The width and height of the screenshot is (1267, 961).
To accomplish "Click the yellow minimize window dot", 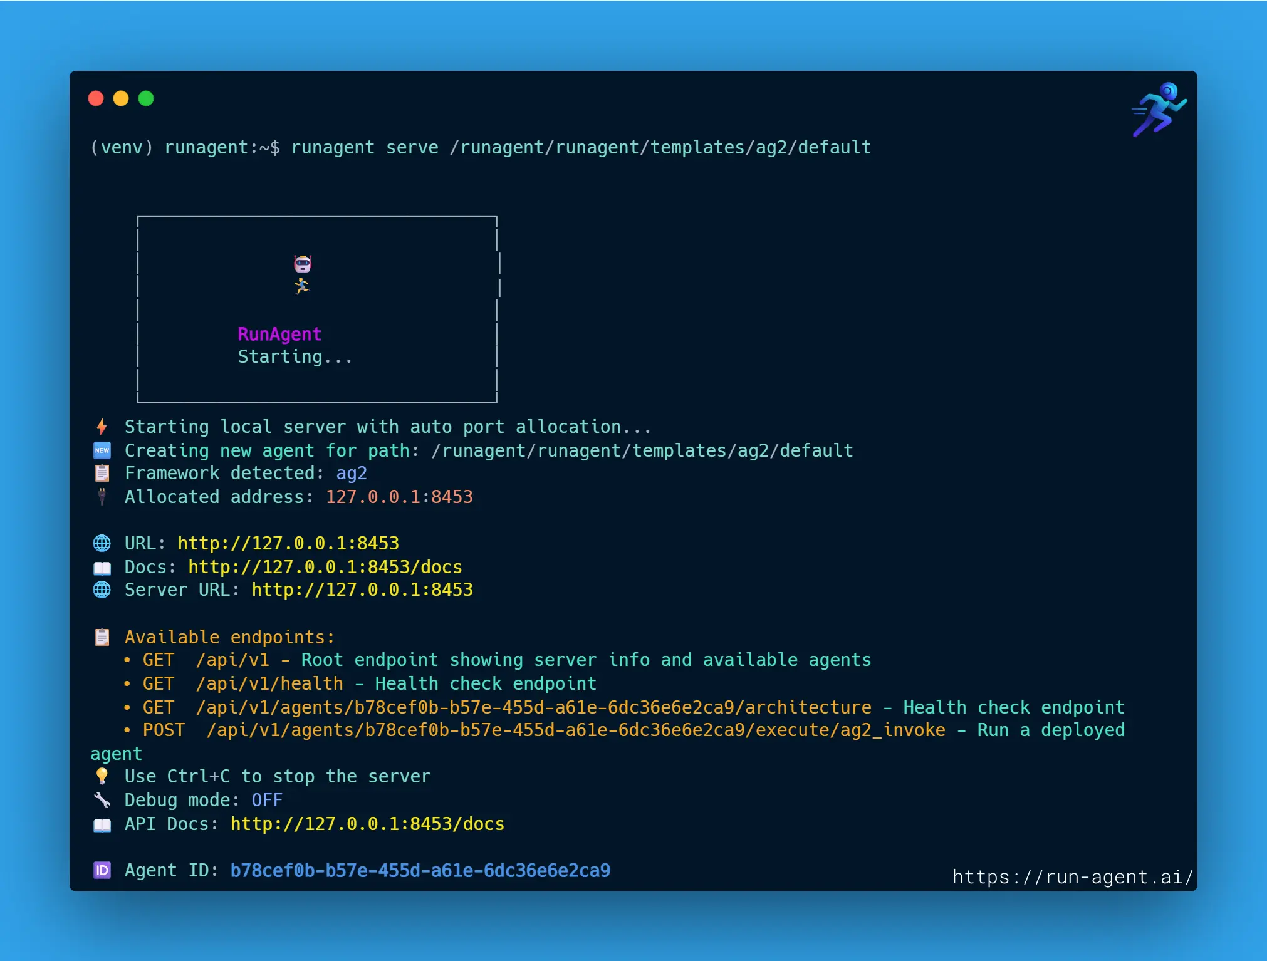I will point(121,98).
